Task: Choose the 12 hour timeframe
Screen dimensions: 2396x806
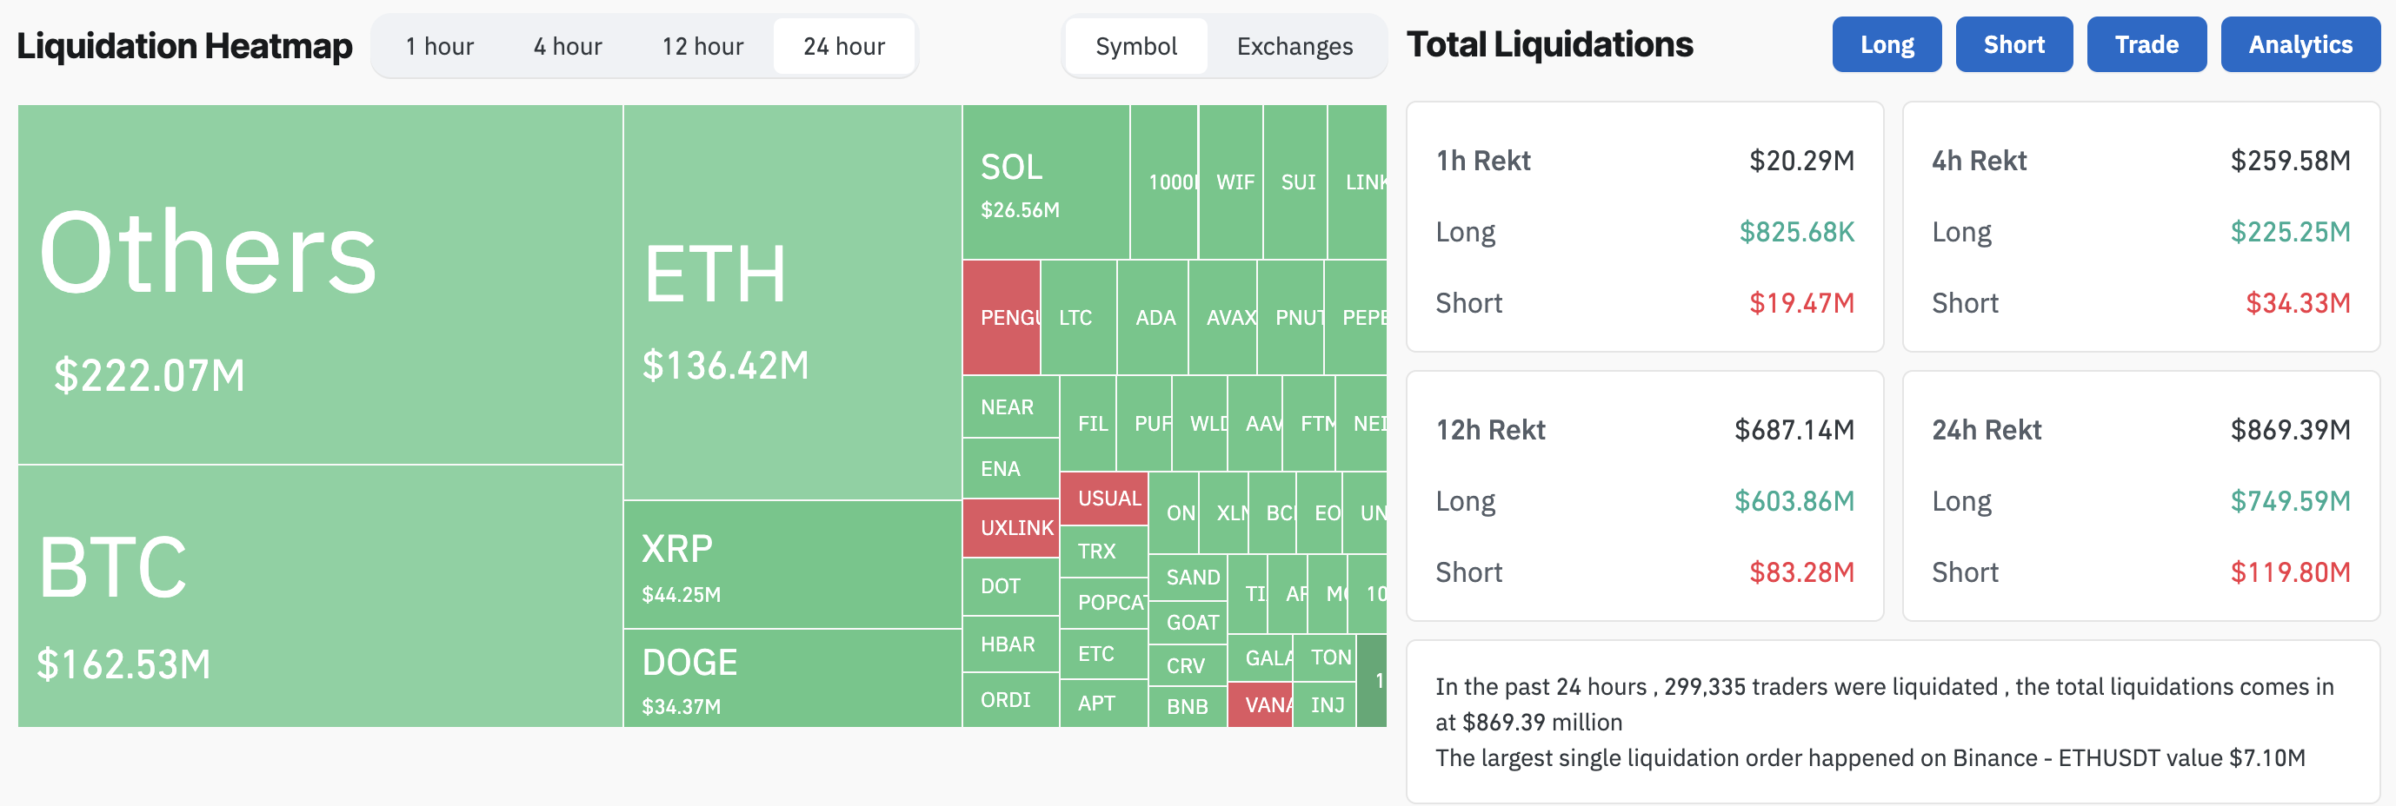Action: 702,45
